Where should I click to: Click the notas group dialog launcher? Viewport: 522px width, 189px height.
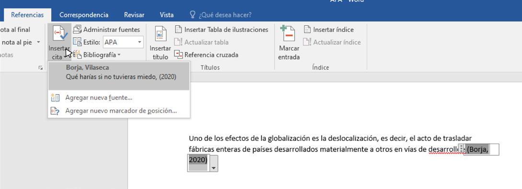coord(41,68)
